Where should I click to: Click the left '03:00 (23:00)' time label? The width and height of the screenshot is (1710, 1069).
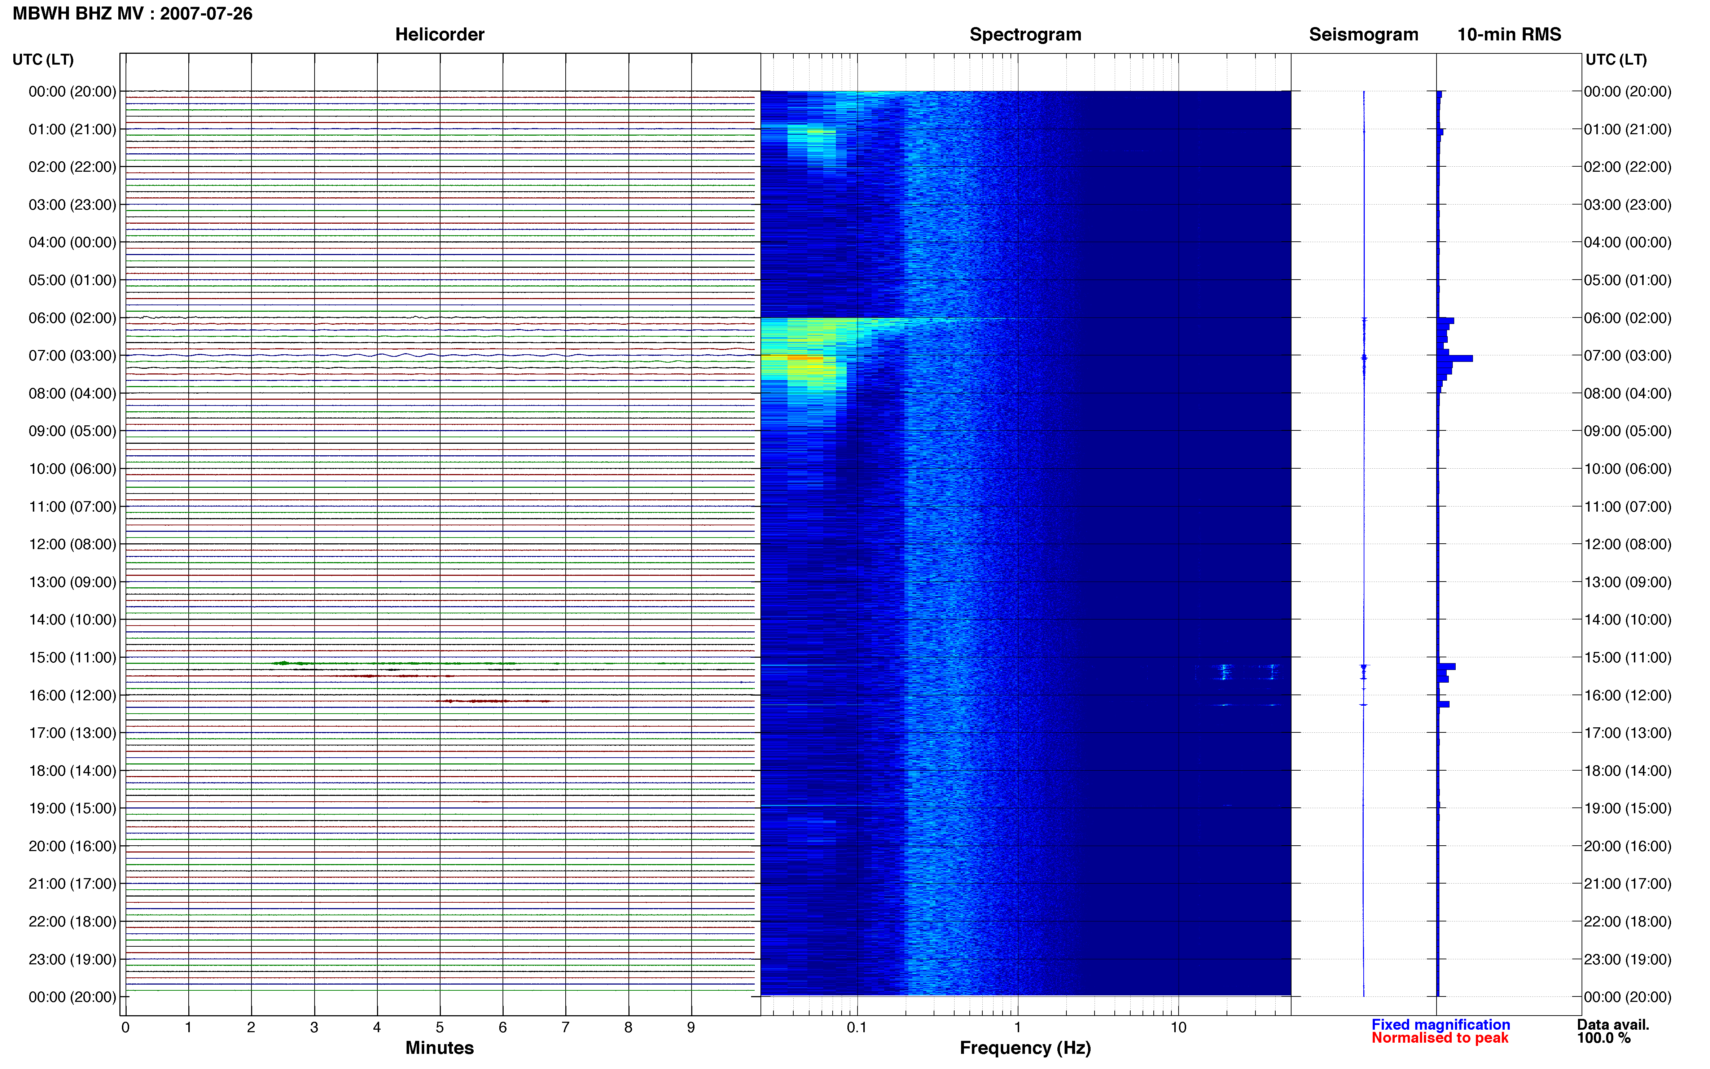(x=72, y=204)
